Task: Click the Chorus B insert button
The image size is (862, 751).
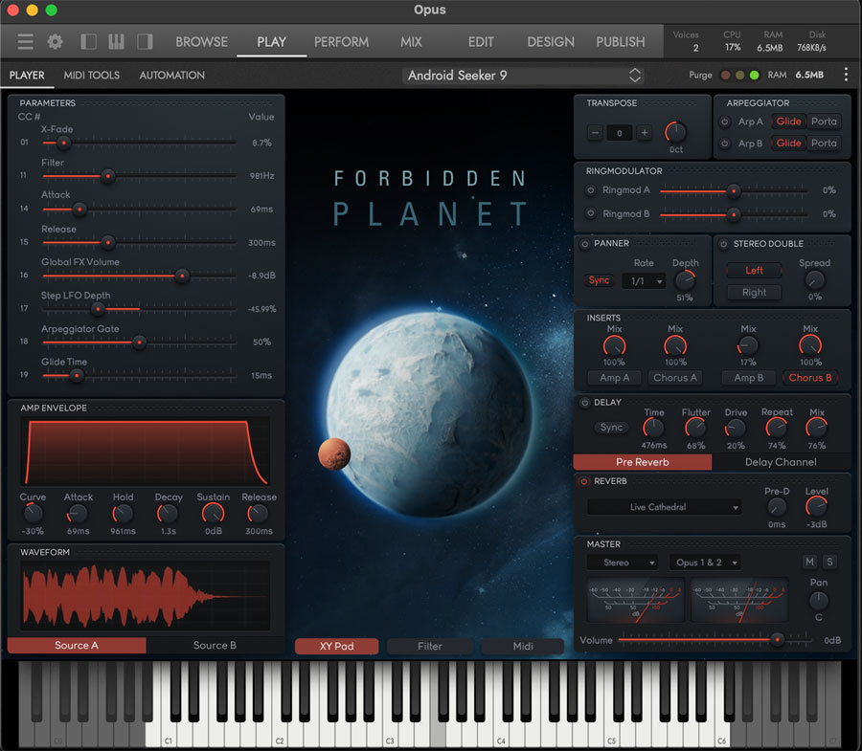Action: 809,378
